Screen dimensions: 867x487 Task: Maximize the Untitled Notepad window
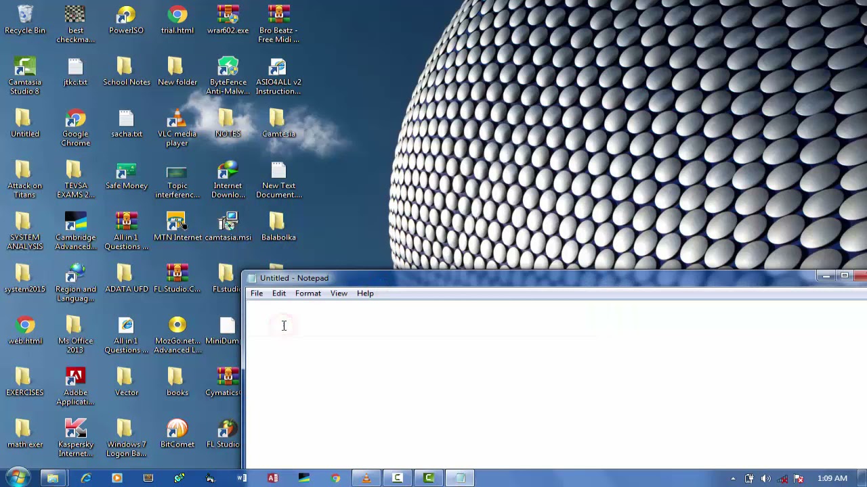click(x=845, y=276)
